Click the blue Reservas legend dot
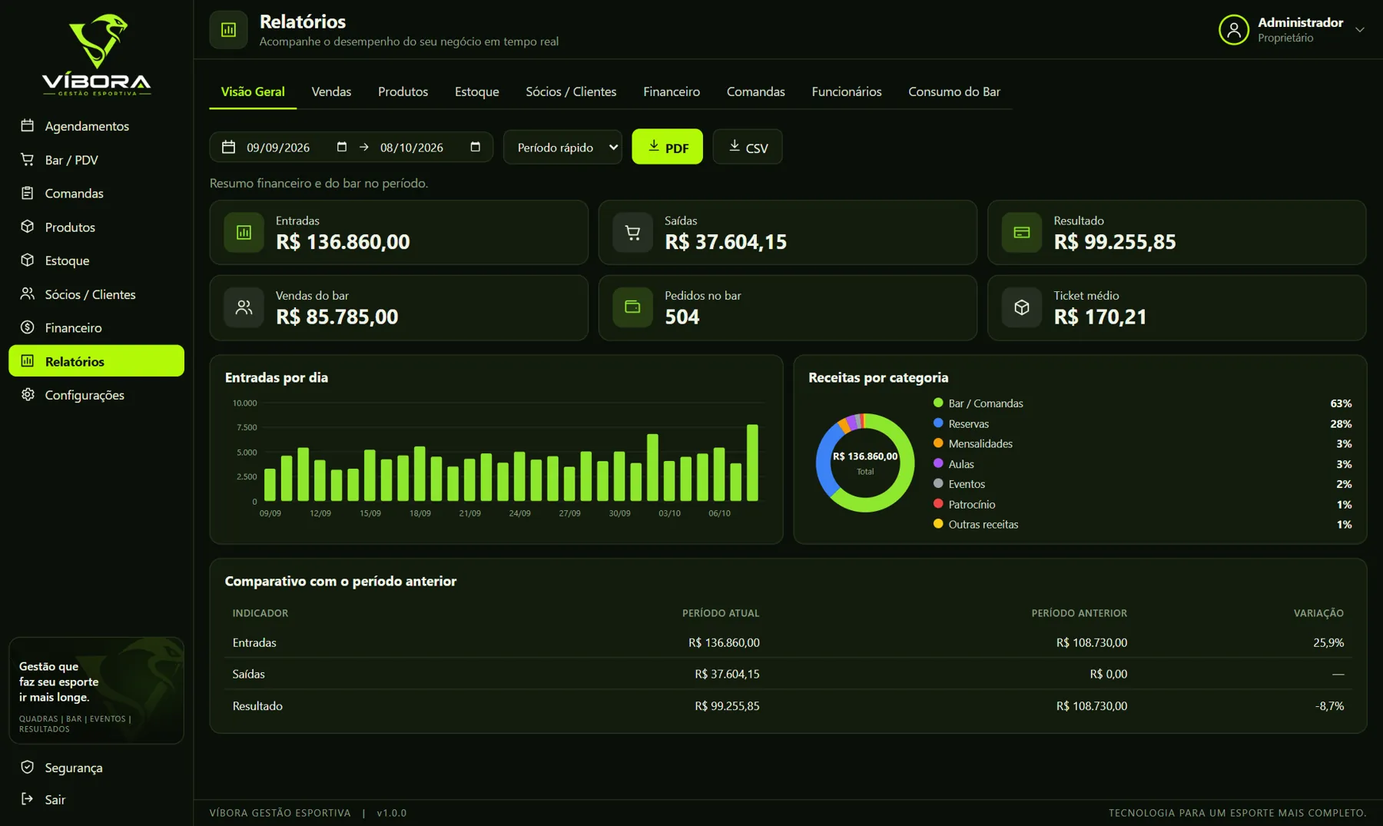Viewport: 1383px width, 826px height. [x=938, y=423]
